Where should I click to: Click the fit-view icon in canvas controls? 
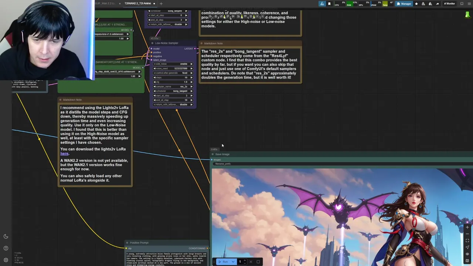(x=467, y=241)
